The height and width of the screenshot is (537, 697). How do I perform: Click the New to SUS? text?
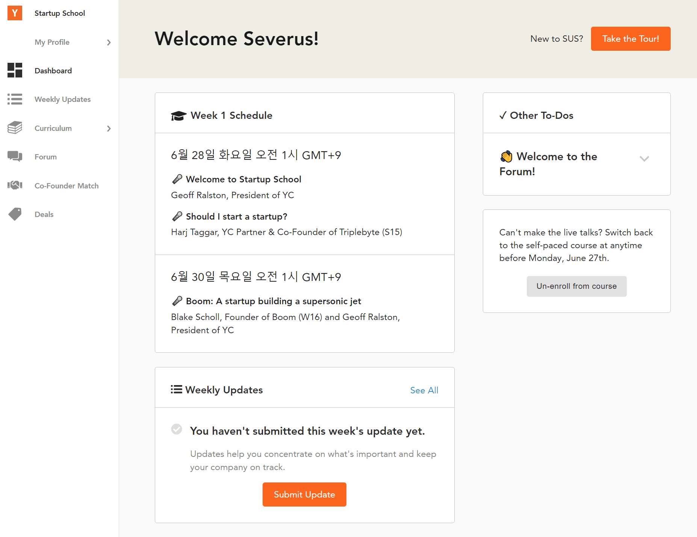[x=556, y=39]
